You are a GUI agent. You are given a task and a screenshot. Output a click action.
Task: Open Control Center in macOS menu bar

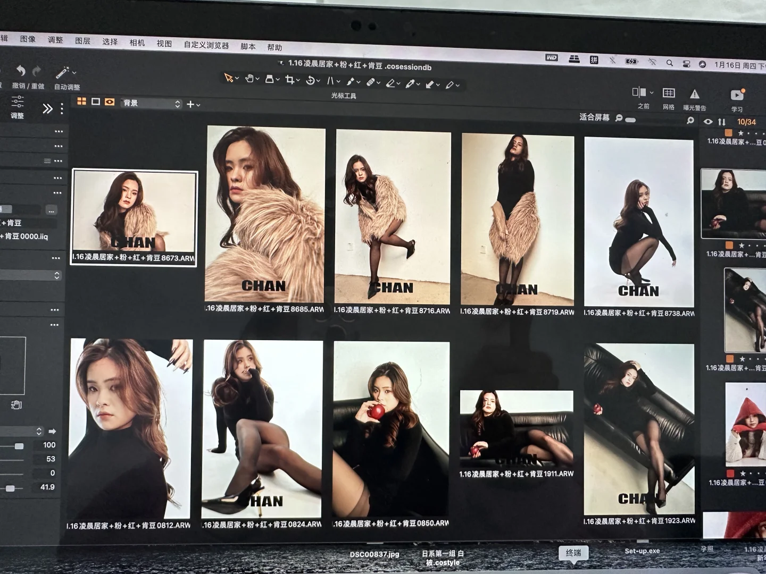coord(687,64)
